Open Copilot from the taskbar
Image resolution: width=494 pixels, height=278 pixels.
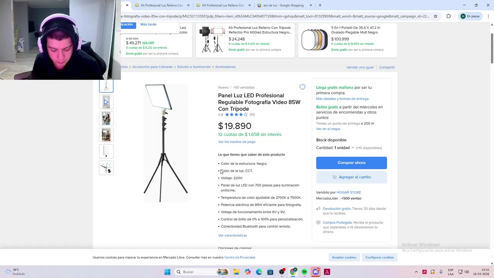(248, 272)
